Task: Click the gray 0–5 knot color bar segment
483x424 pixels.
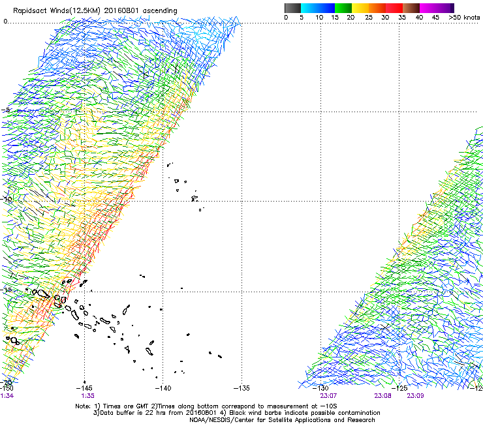Action: (292, 8)
